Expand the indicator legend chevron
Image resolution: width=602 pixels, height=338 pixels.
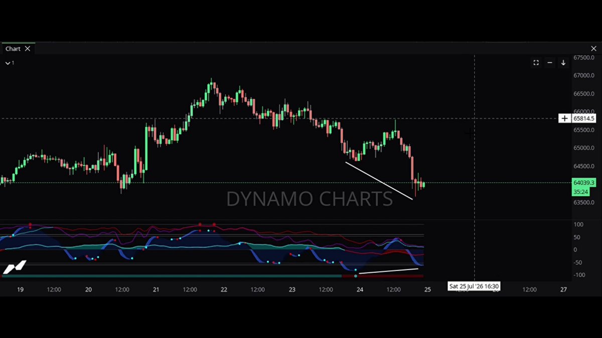tap(8, 63)
